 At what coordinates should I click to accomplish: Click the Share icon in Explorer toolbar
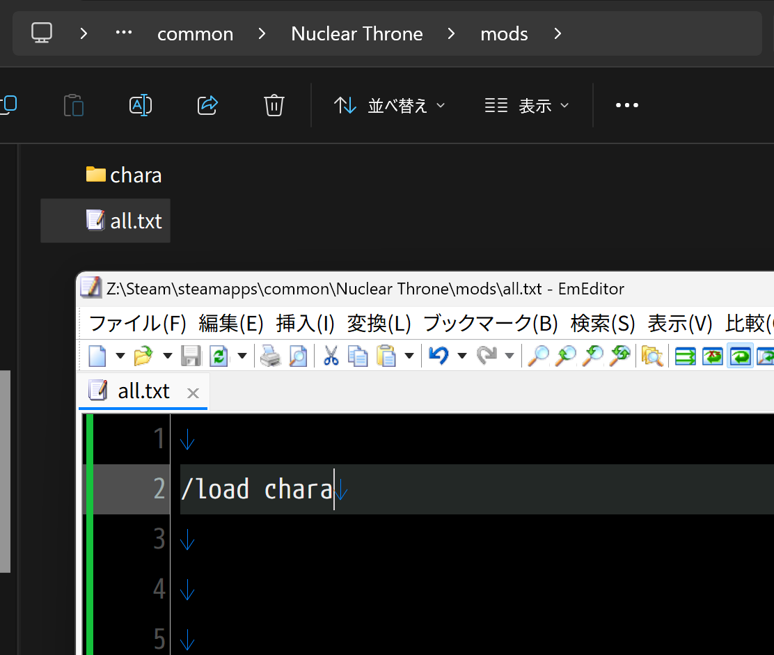[207, 105]
